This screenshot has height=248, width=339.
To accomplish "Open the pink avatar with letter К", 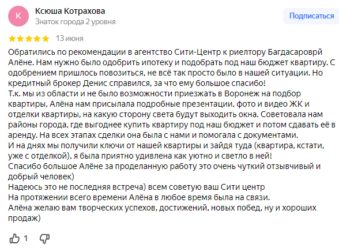I will (18, 16).
